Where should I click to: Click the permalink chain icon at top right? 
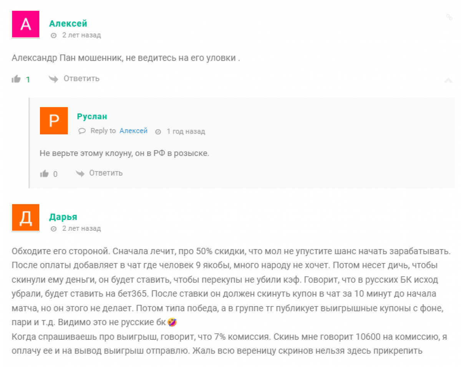449,17
